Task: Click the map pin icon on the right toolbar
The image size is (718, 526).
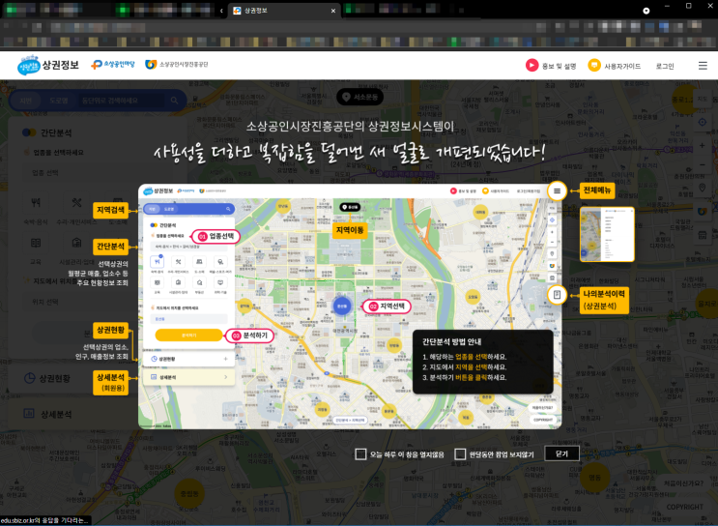Action: pos(702,188)
